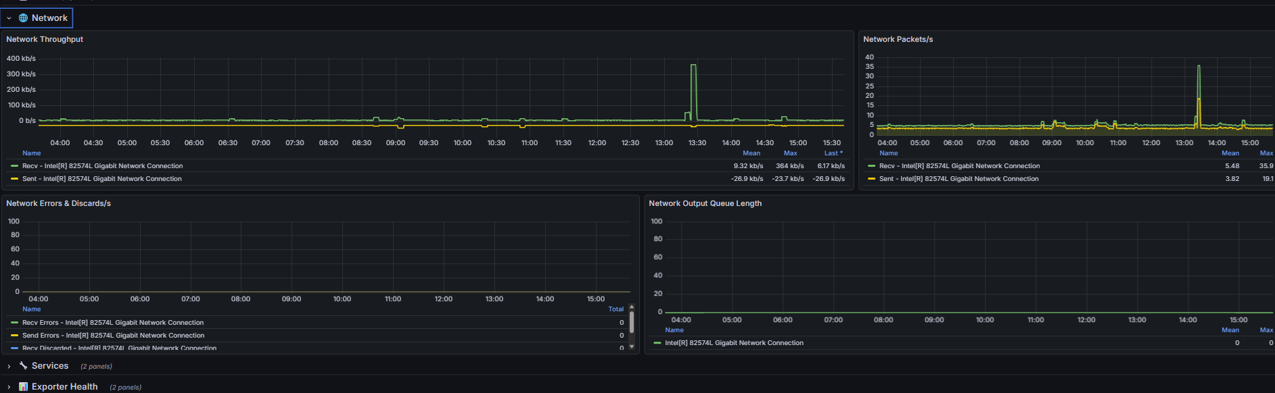Collapse the Network row chevron

9,18
